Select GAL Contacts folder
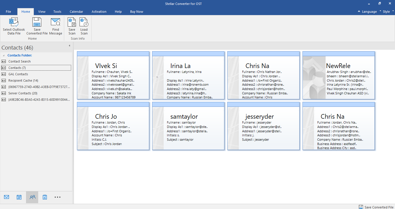395x209 pixels. 36,74
